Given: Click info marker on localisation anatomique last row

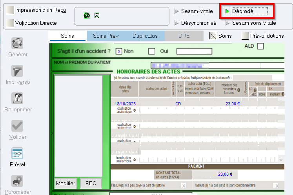Looking at the screenshot, I should [x=135, y=160].
